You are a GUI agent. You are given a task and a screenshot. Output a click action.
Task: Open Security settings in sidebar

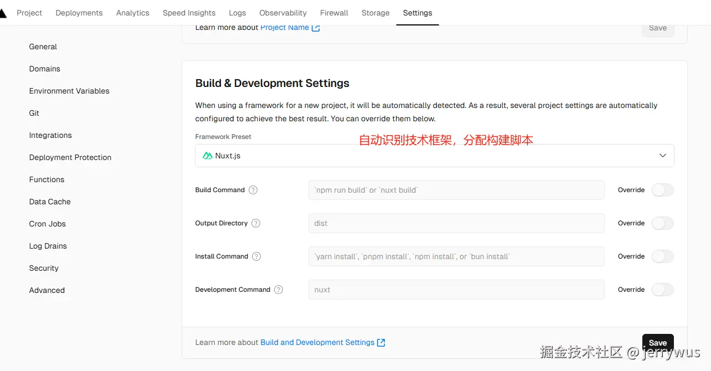44,268
